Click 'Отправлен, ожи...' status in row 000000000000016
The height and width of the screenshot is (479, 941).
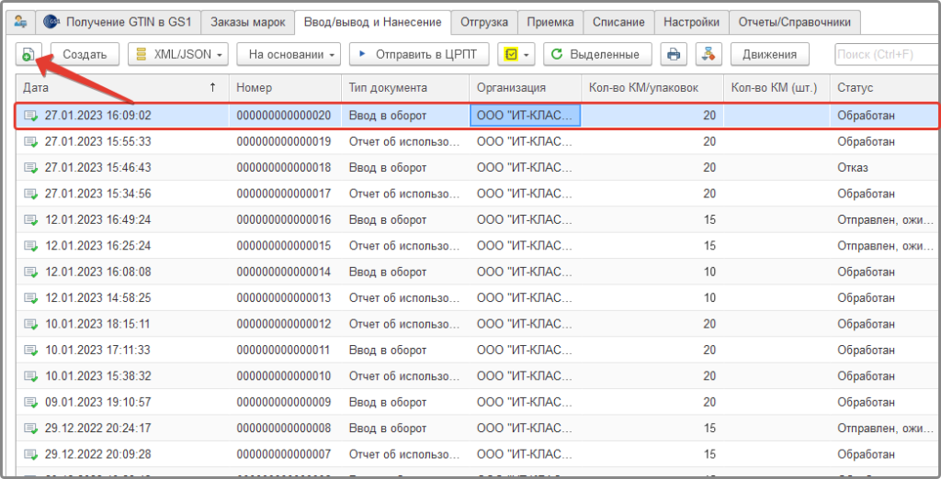[x=887, y=219]
